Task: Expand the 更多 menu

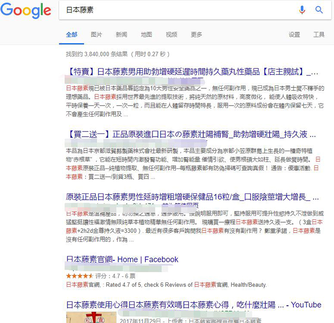Action: pyautogui.click(x=197, y=34)
